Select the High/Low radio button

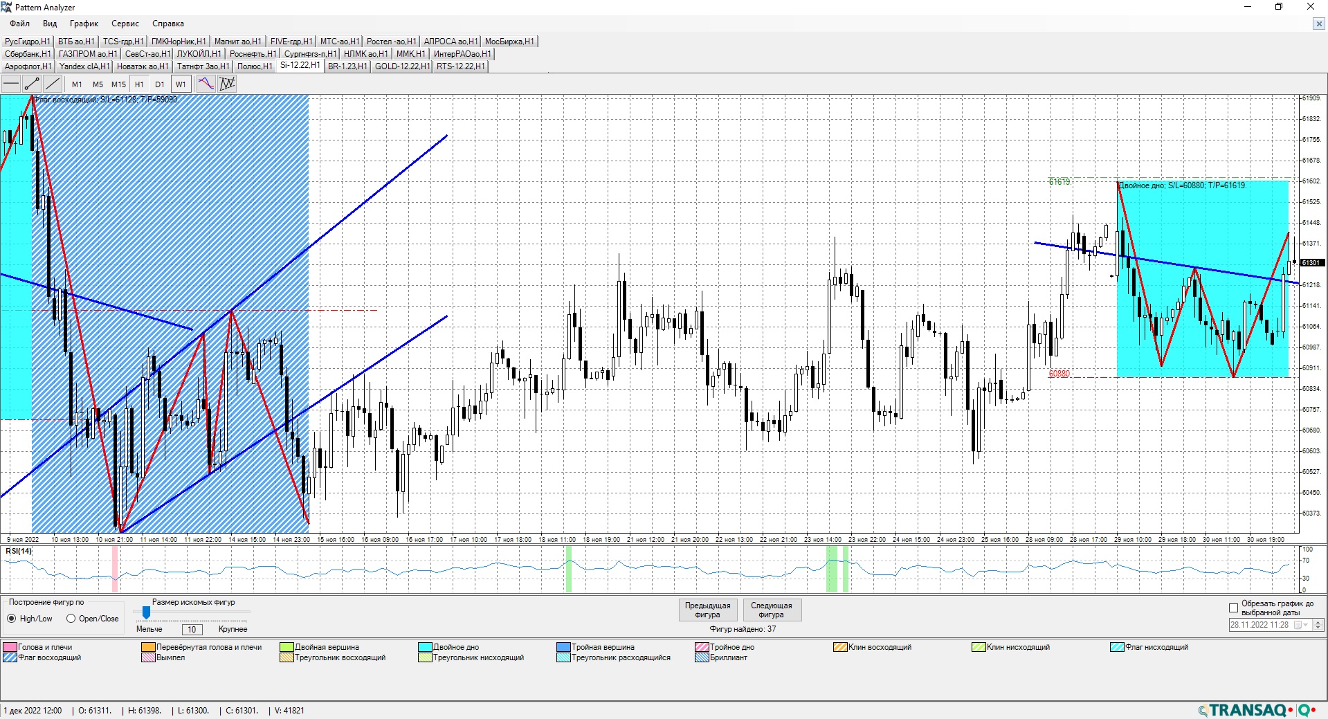[11, 619]
